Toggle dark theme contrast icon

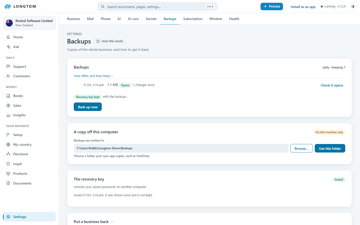coord(353,6)
